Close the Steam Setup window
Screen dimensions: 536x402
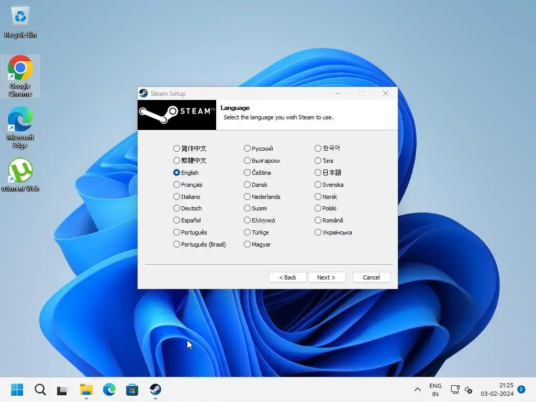pos(386,93)
